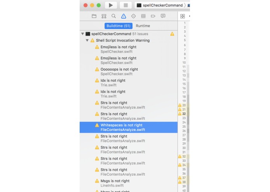Select Msgs is not right in LineInfo.swift
This screenshot has width=270, height=192.
(129, 183)
